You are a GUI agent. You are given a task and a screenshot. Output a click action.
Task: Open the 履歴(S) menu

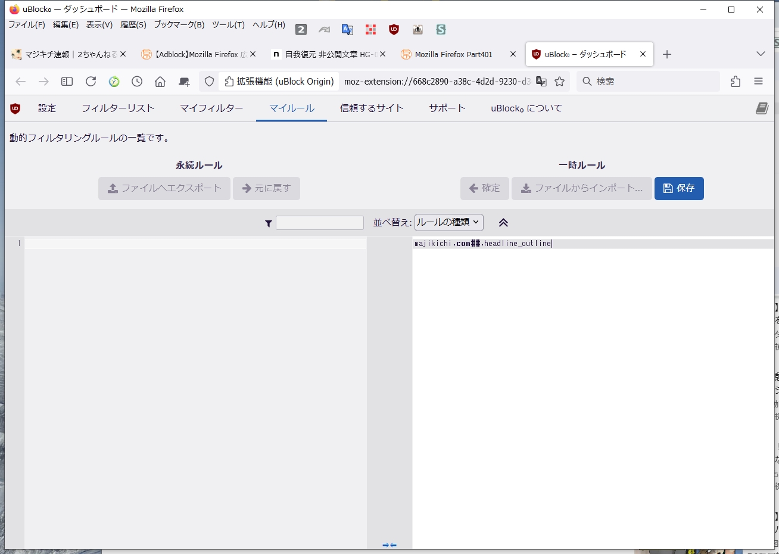[133, 25]
